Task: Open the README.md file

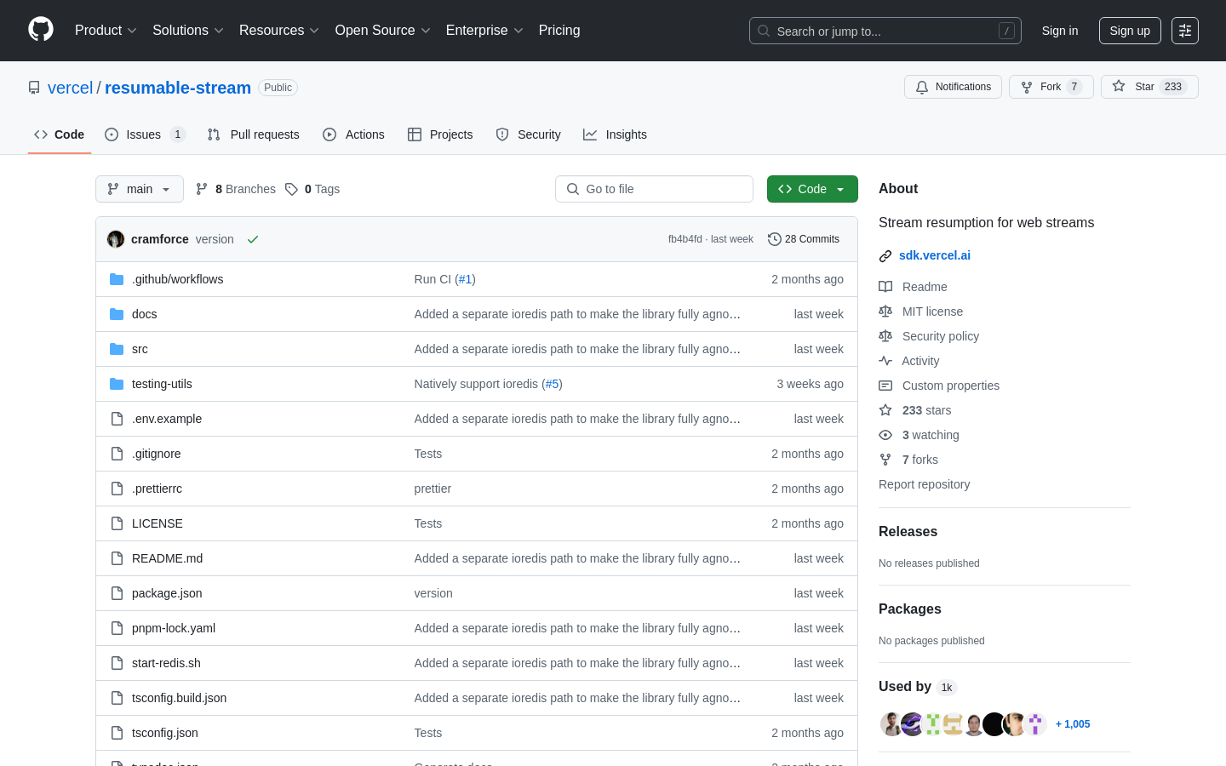Action: 167,558
